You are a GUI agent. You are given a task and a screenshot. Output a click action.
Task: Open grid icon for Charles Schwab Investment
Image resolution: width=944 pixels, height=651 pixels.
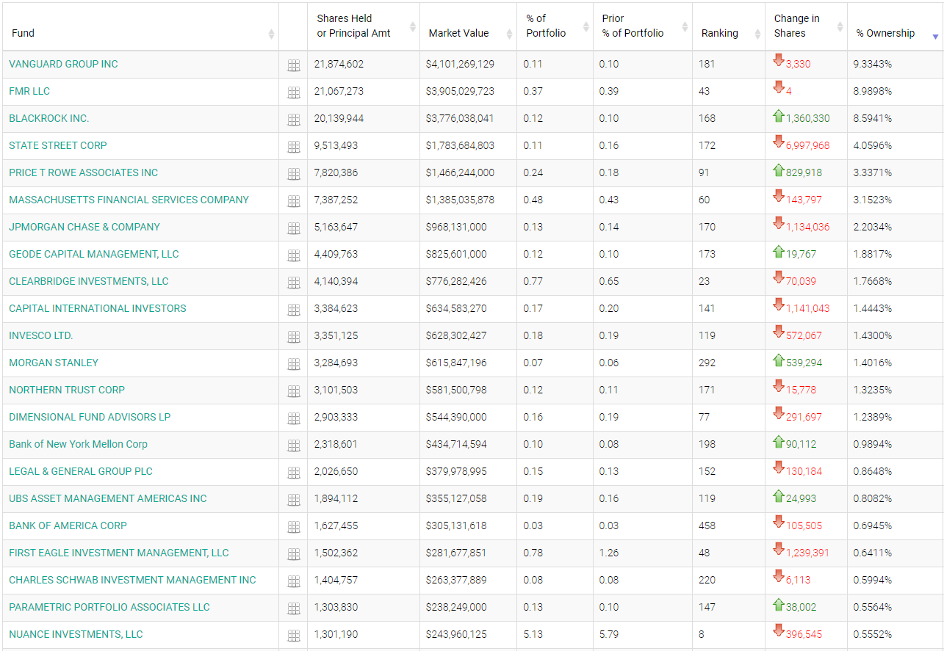click(294, 581)
